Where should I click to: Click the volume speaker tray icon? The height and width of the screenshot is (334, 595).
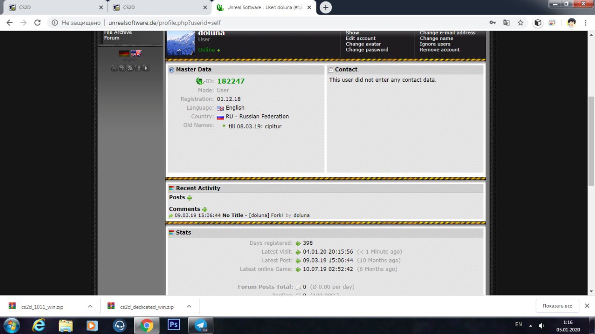(x=542, y=325)
